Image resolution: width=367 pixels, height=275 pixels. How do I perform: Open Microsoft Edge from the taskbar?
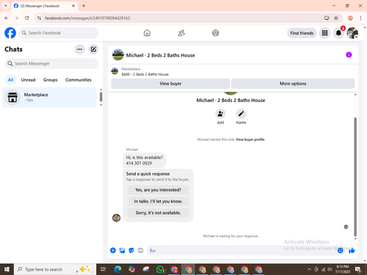[x=117, y=269]
